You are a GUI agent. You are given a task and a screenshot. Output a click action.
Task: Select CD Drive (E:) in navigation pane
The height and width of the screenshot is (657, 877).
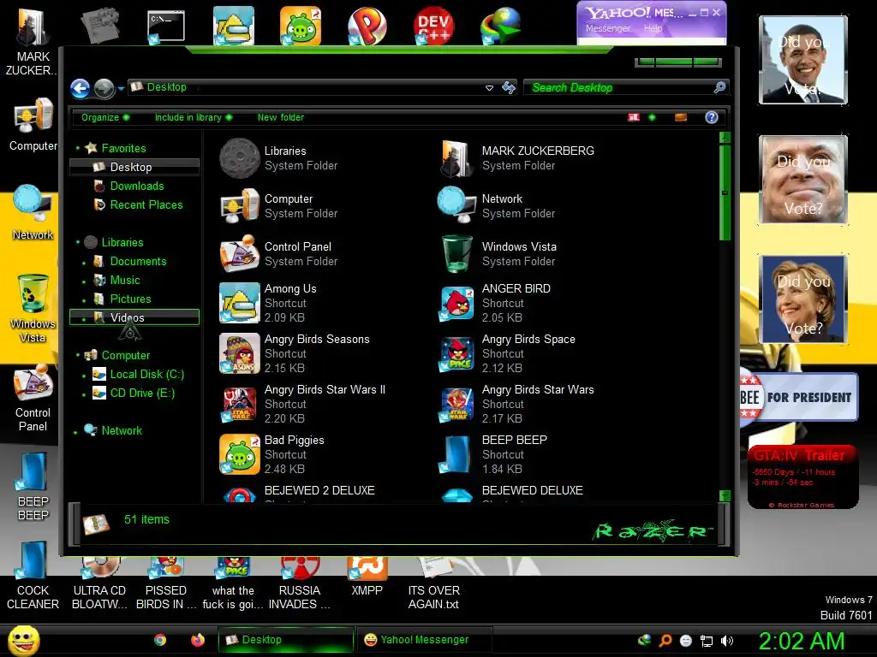coord(142,394)
